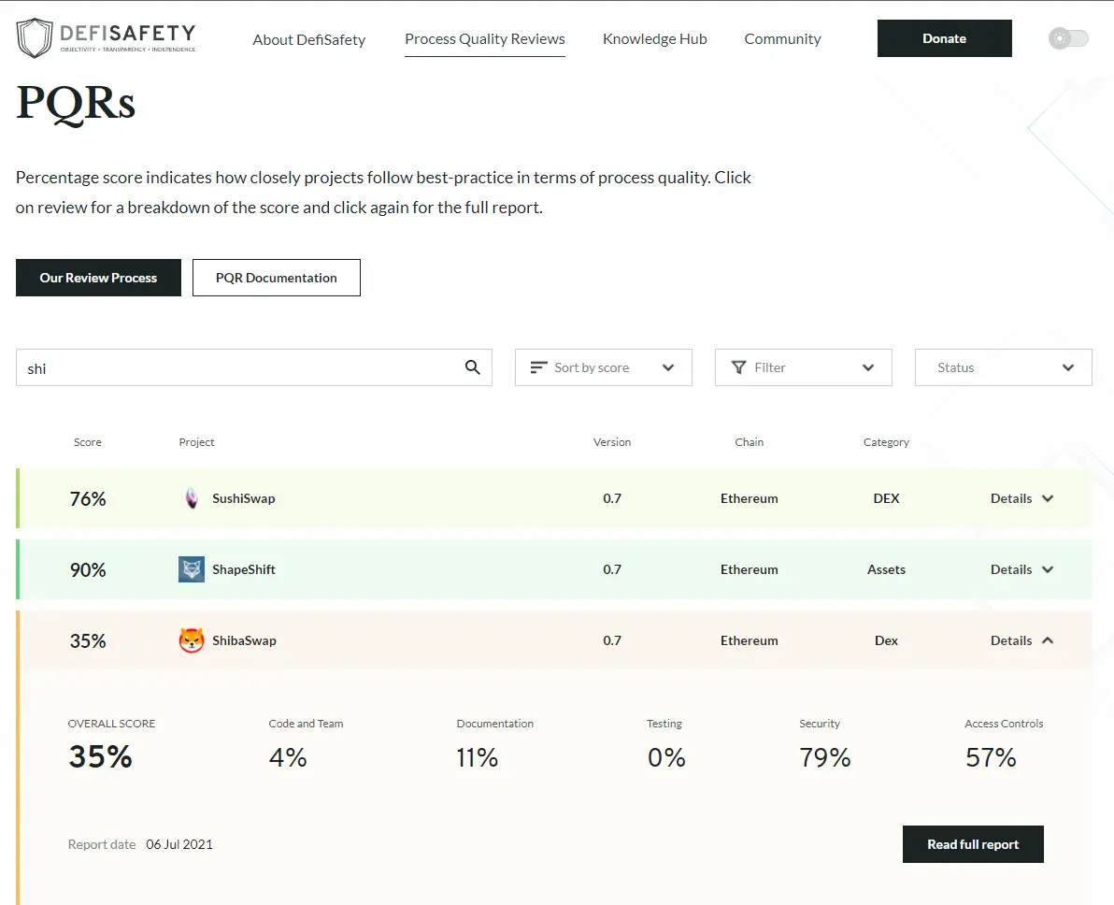Click the Testing 0% value
Image resolution: width=1114 pixels, height=905 pixels.
[x=666, y=758]
